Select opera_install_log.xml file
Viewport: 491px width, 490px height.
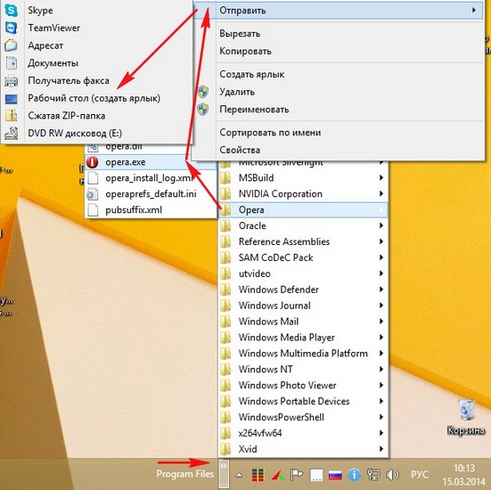pos(151,178)
